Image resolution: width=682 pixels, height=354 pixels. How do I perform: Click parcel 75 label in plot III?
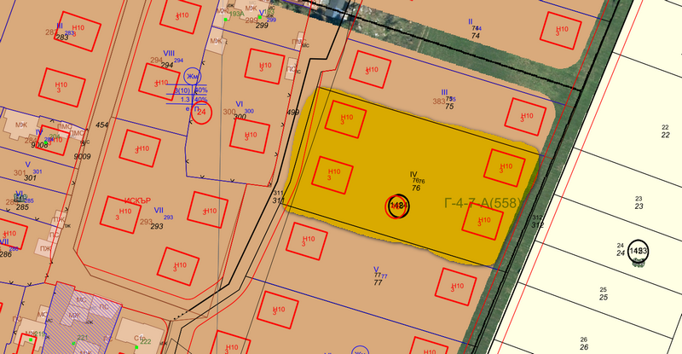(450, 107)
